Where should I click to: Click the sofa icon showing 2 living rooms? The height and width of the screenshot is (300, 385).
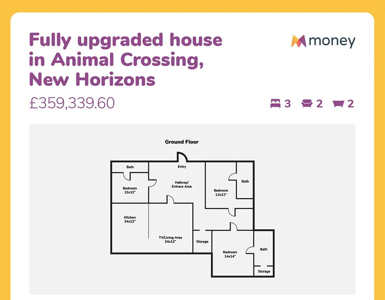coord(307,104)
